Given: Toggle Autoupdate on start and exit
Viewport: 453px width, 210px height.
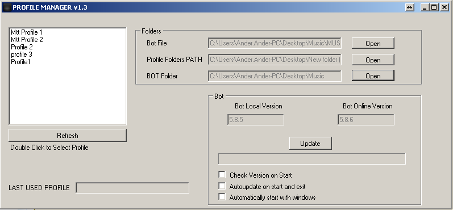Looking at the screenshot, I should coord(222,186).
